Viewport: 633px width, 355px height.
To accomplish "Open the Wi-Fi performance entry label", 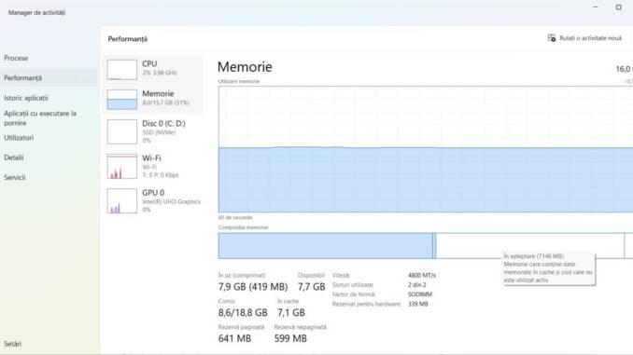I will tap(151, 158).
